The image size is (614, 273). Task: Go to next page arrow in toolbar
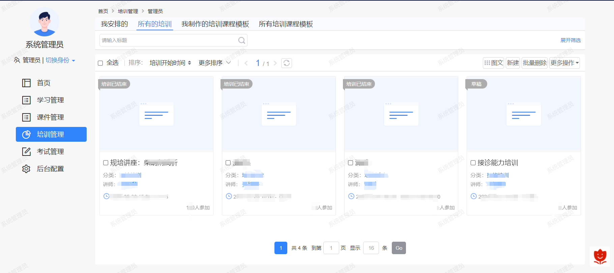275,63
